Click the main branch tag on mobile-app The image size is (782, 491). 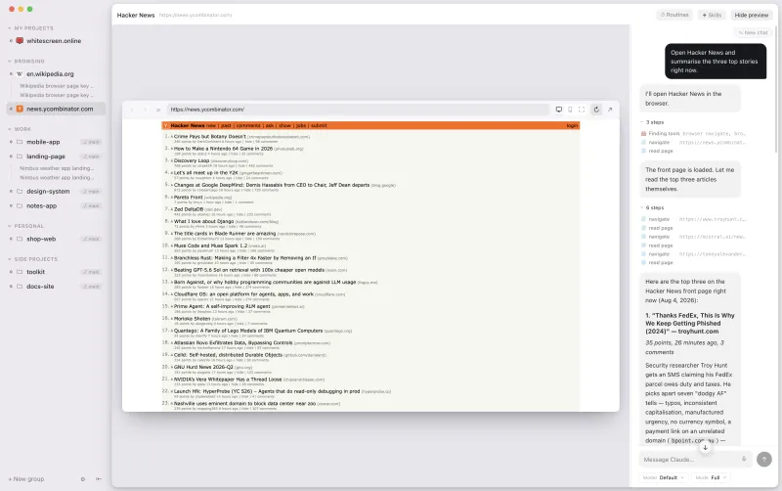92,142
